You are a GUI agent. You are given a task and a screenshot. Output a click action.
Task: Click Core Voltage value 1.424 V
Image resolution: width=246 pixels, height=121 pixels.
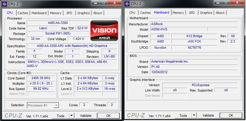pyautogui.click(x=79, y=39)
